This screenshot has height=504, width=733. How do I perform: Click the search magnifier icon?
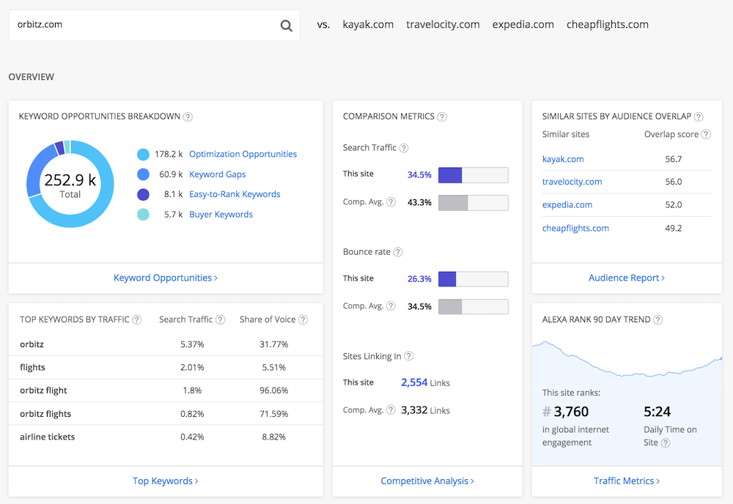pyautogui.click(x=286, y=26)
